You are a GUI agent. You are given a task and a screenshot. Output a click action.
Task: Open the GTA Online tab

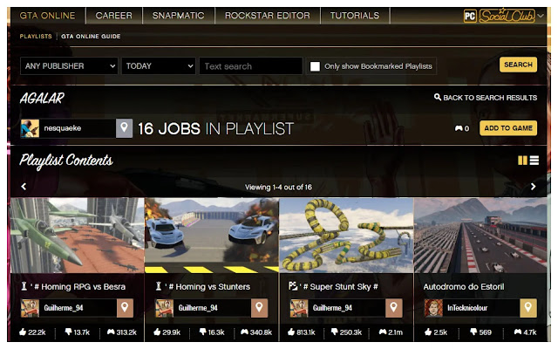(47, 16)
